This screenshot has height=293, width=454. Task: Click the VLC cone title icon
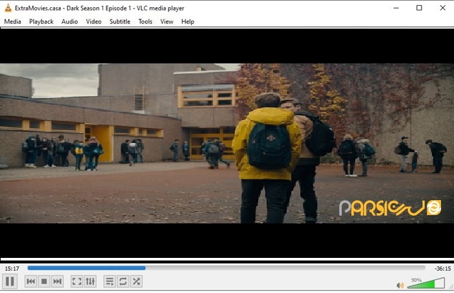(8, 8)
